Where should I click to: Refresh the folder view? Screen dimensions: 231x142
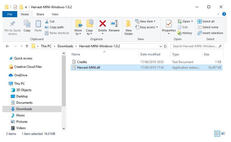(165, 46)
